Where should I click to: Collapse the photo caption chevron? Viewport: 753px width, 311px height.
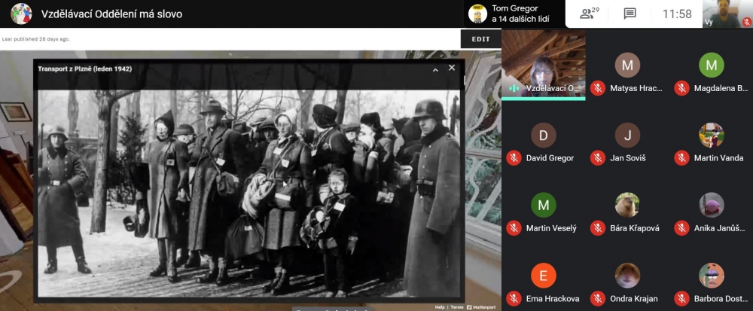click(x=435, y=70)
